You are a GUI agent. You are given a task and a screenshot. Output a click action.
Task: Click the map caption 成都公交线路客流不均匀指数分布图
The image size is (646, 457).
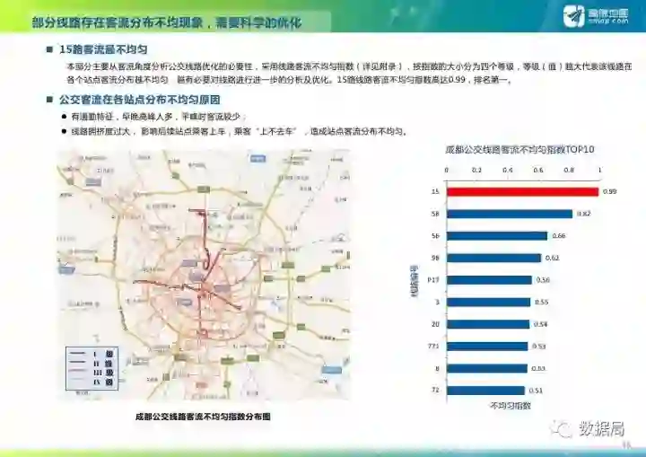pos(203,417)
